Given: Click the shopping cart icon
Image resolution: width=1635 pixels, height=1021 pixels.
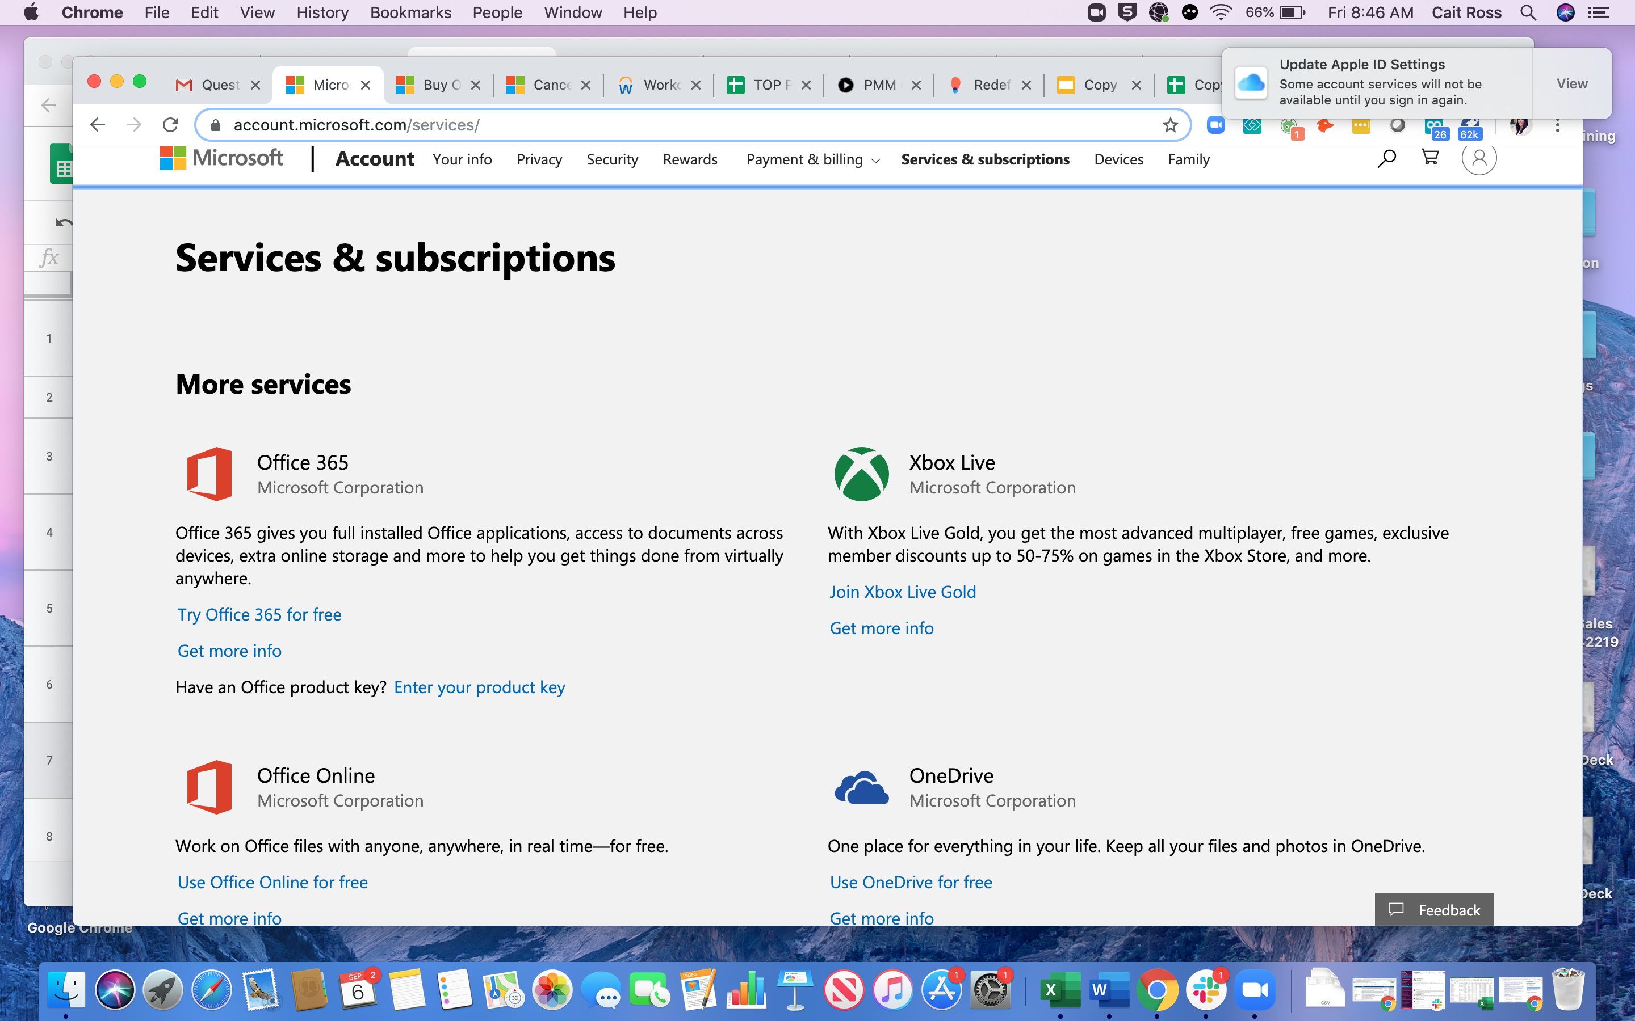Looking at the screenshot, I should click(1430, 158).
